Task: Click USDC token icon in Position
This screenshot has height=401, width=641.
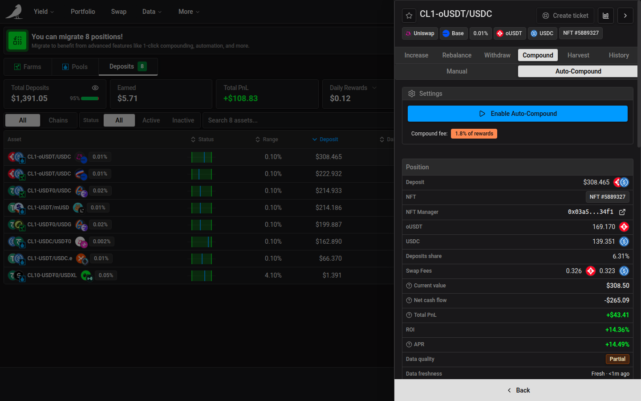Action: (x=624, y=241)
